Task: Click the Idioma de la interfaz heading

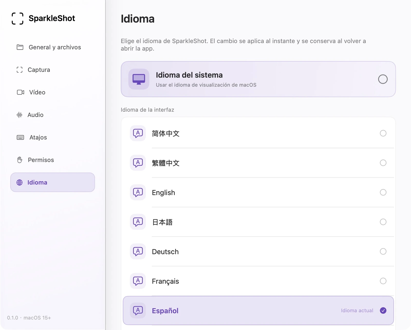Action: pos(147,110)
